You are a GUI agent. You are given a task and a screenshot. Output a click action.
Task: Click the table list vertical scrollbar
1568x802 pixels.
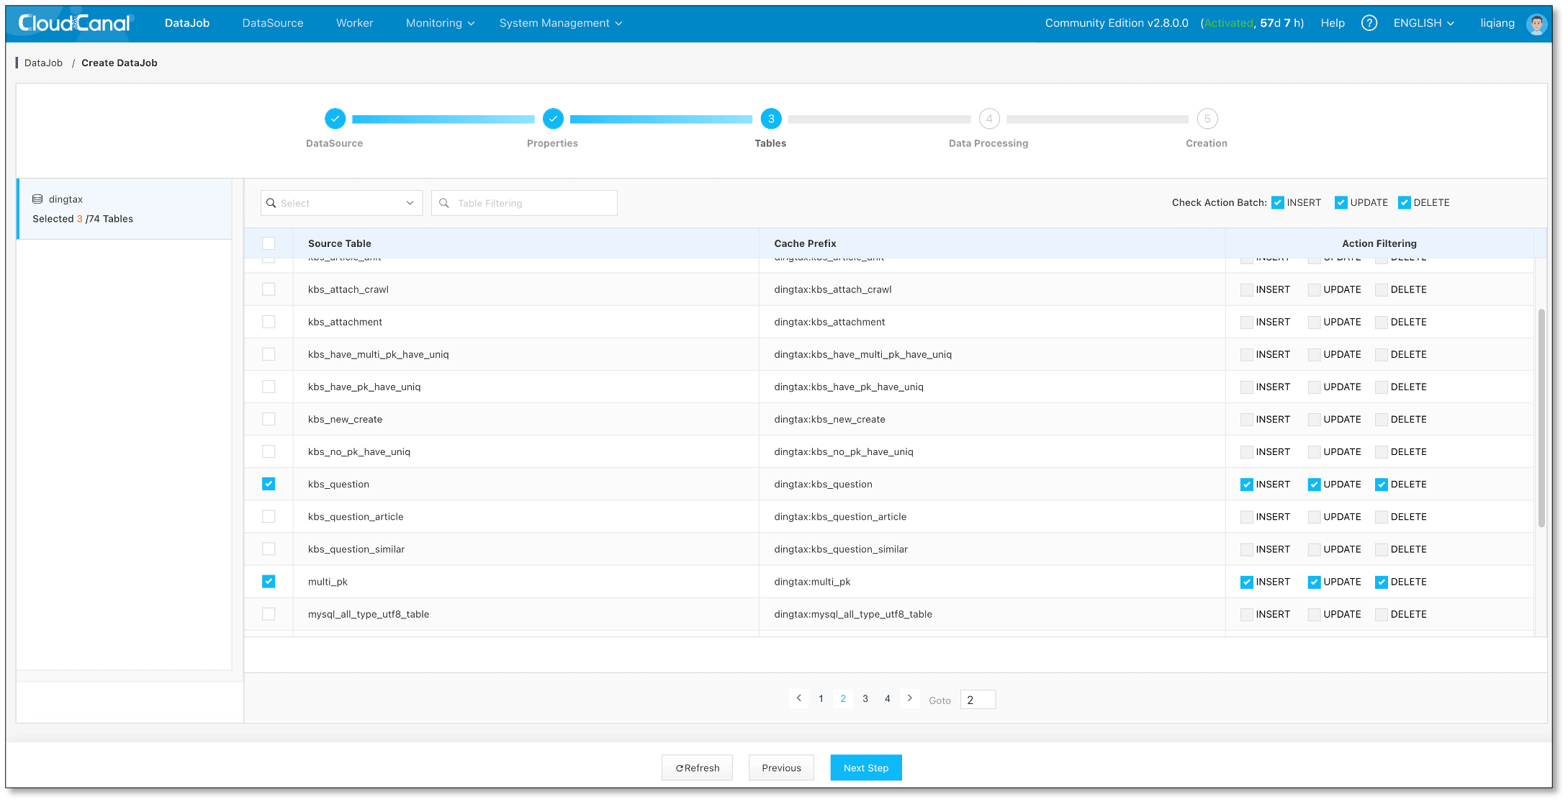(x=1541, y=418)
